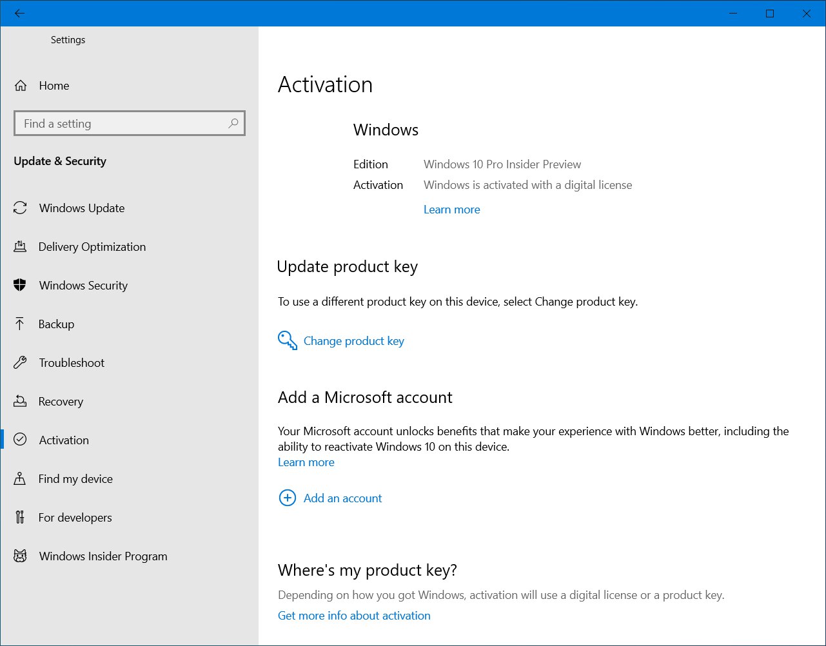Click the Update product key heading
Image resolution: width=826 pixels, height=646 pixels.
(x=348, y=267)
